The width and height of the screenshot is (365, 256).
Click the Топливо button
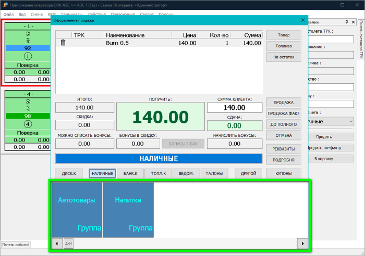tap(284, 46)
